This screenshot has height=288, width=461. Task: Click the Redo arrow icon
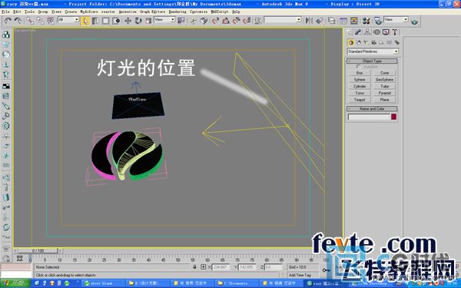pos(18,21)
